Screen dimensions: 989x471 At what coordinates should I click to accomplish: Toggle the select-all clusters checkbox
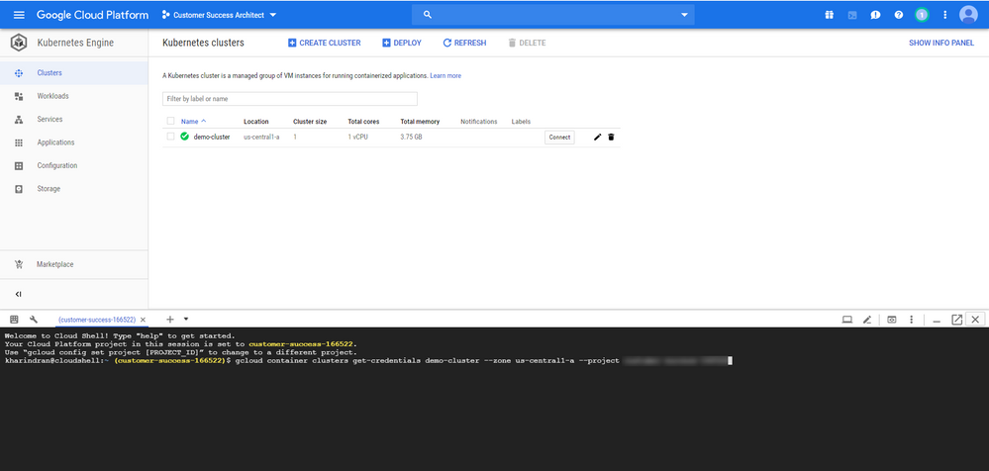[170, 121]
